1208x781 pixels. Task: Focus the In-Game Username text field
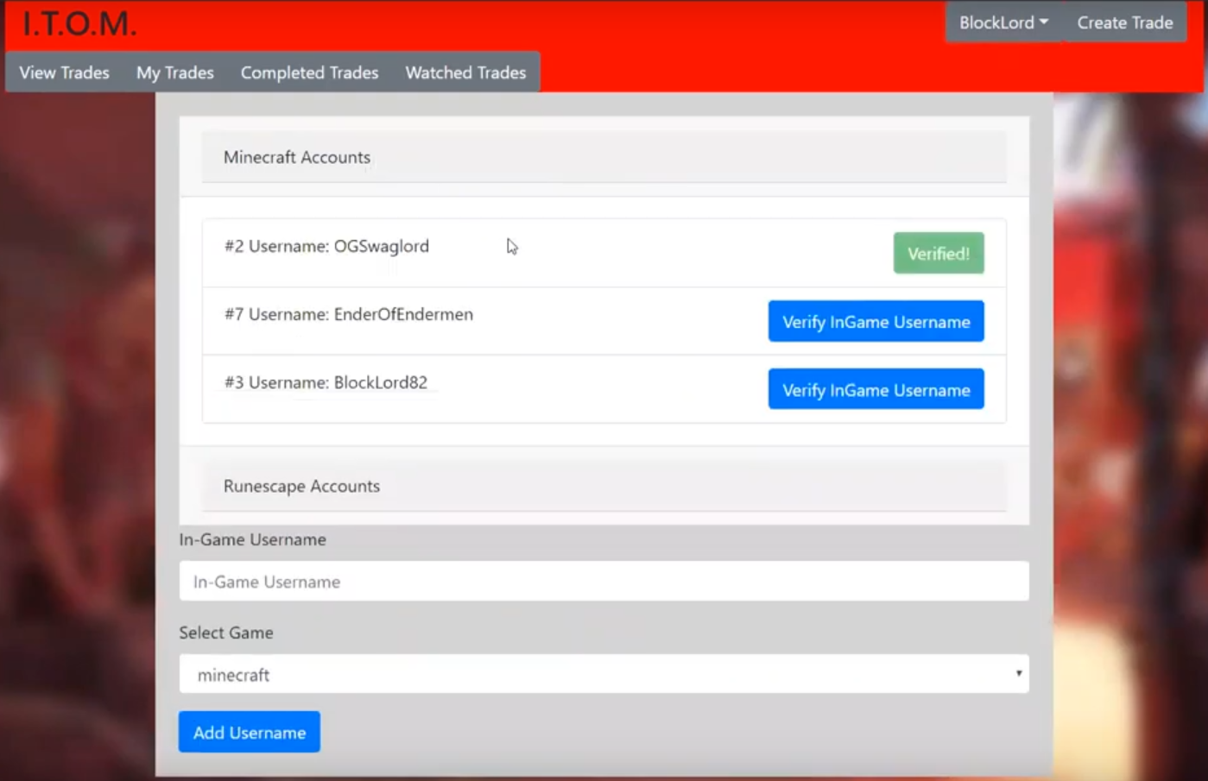point(604,582)
